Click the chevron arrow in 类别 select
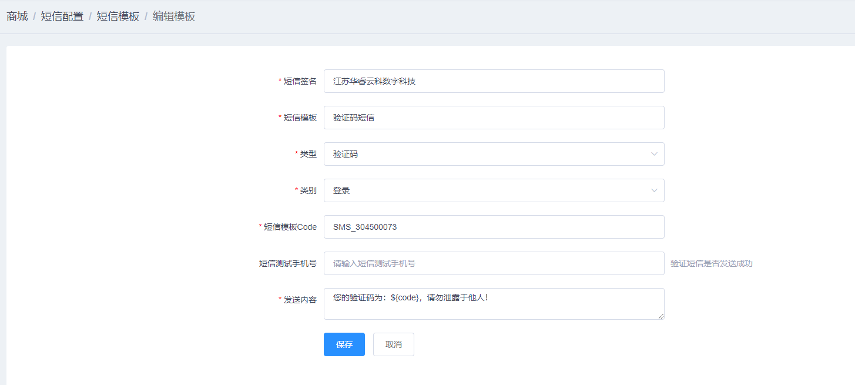The width and height of the screenshot is (855, 385). pos(654,190)
